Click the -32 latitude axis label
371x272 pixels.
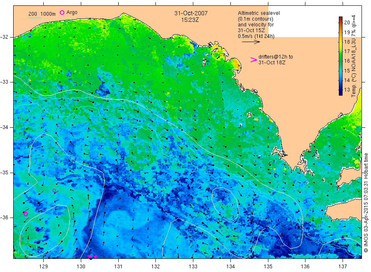(x=4, y=37)
